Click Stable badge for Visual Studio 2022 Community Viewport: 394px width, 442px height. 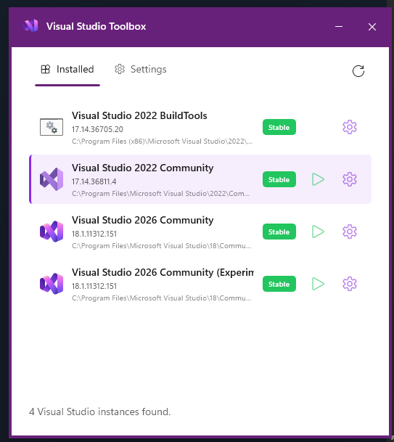pyautogui.click(x=279, y=179)
